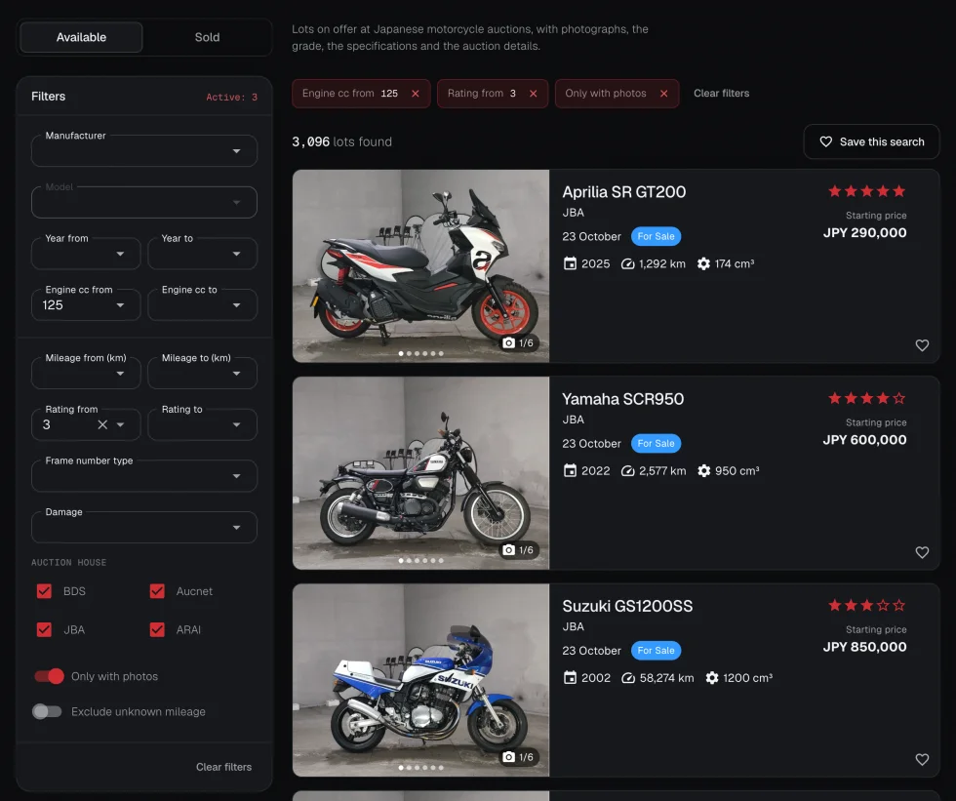The width and height of the screenshot is (956, 801).
Task: Enable Exclude unknown mileage toggle
Action: pyautogui.click(x=47, y=711)
